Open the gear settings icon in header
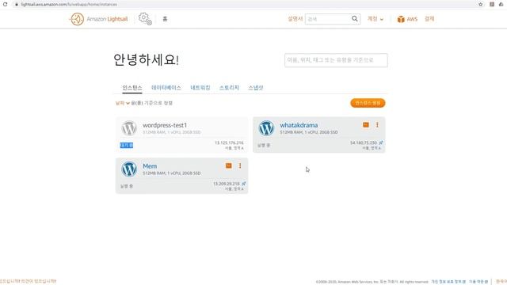Viewport: 507px width, 285px height. tap(145, 19)
